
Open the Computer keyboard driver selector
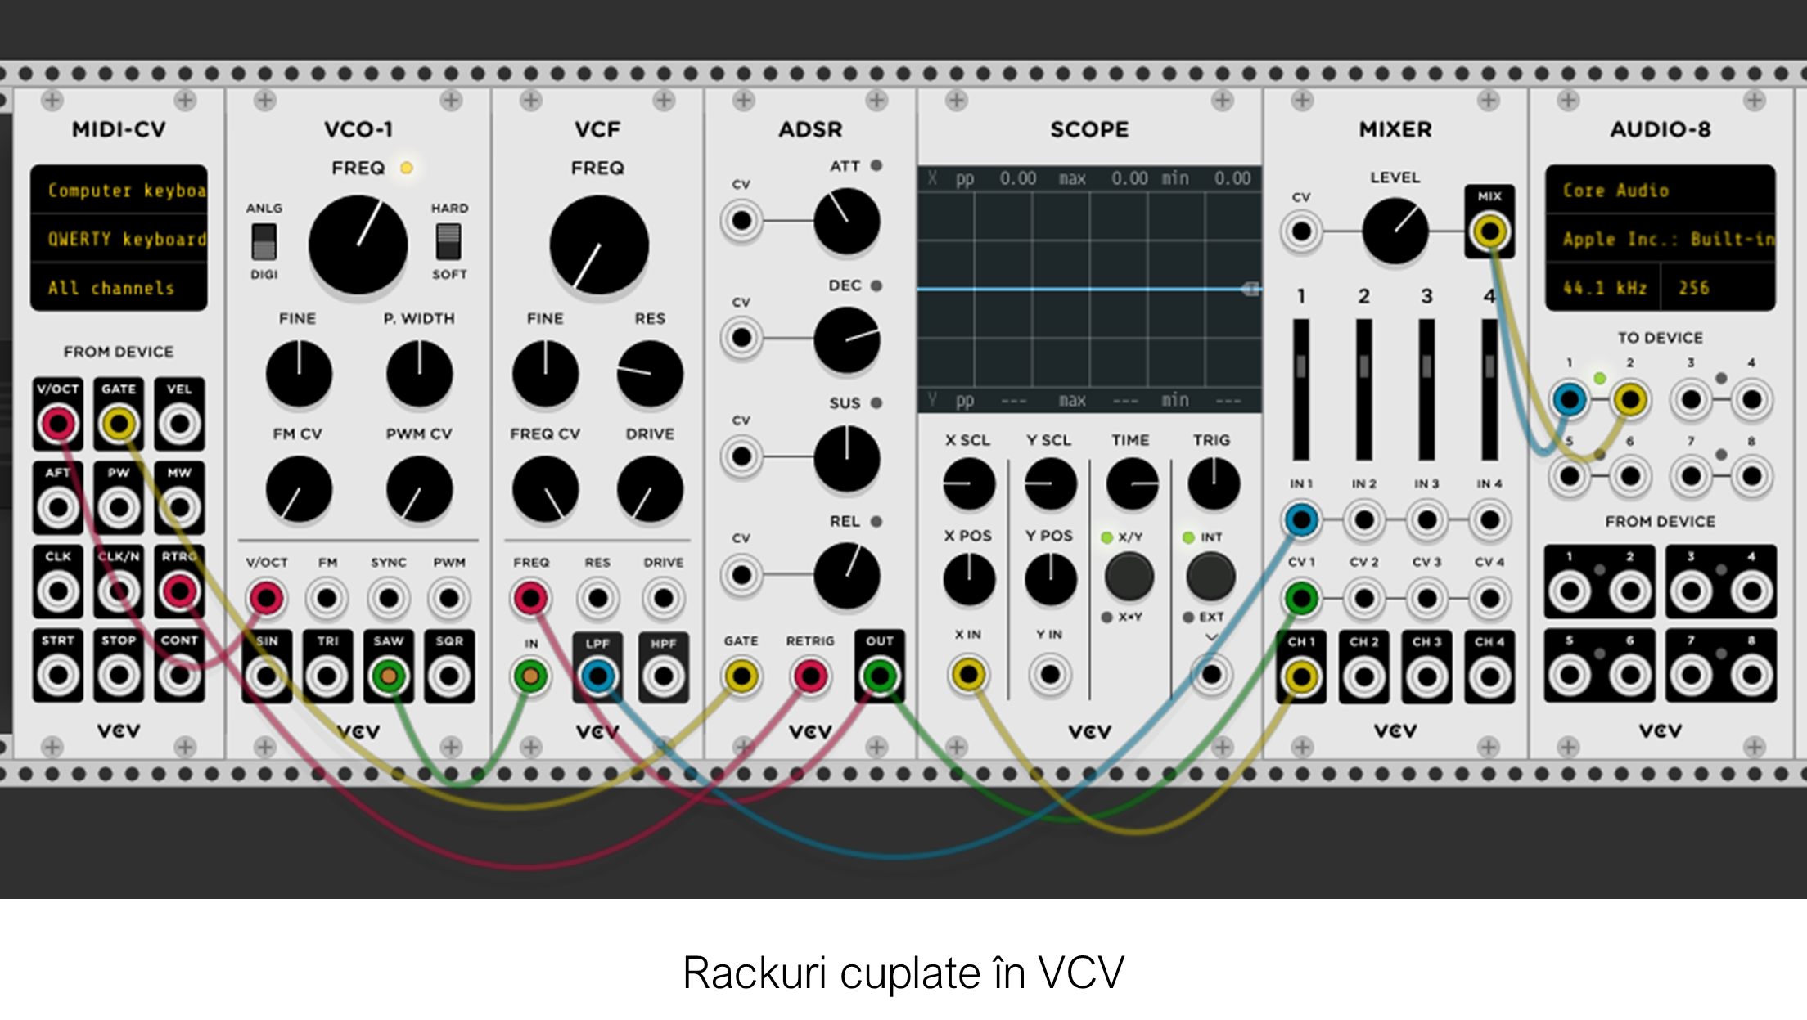tap(119, 190)
